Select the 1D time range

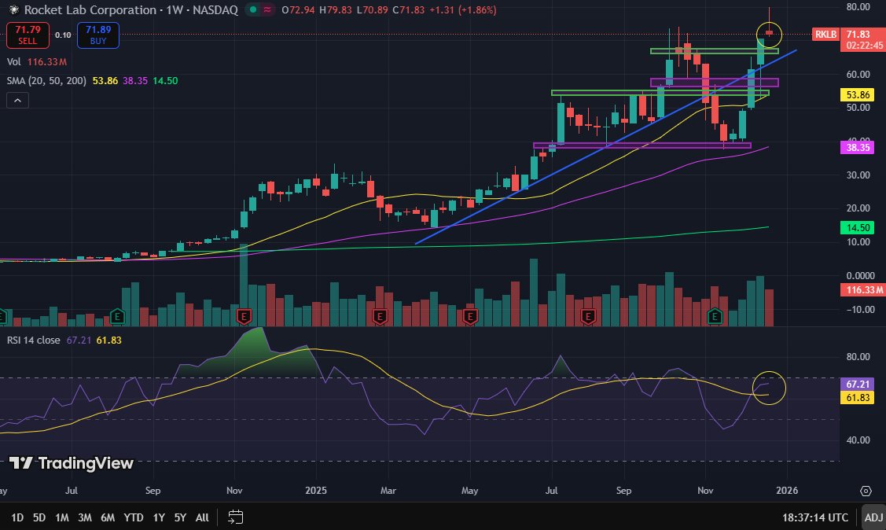[17, 517]
